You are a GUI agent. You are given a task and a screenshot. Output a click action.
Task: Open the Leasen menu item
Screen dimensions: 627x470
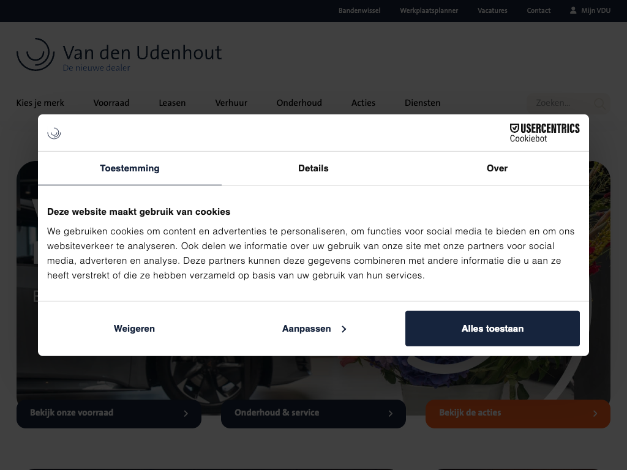172,103
